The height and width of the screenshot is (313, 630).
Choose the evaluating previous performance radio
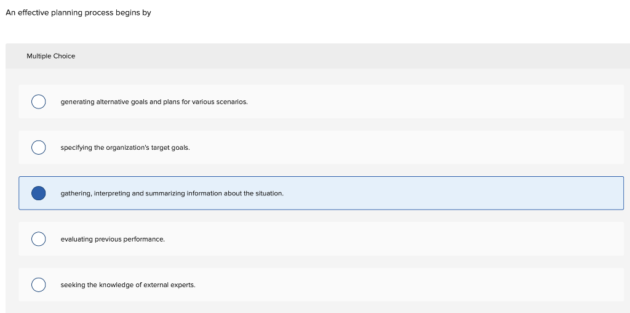tap(39, 239)
